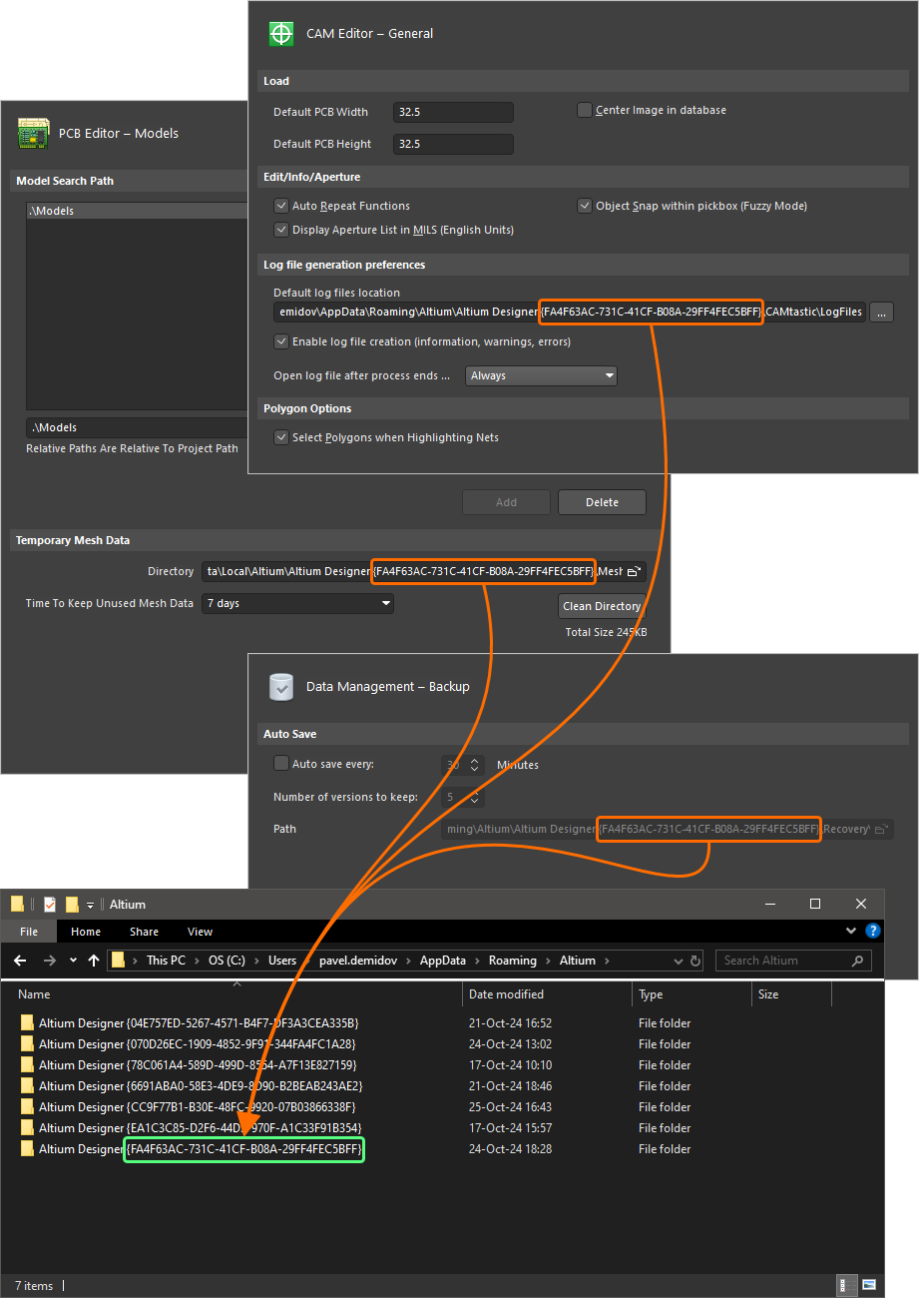Disable Enable log file creation checkbox

point(281,341)
